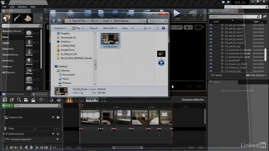Toggle the Explorer preview pane icon
This screenshot has width=269, height=151.
[x=156, y=28]
